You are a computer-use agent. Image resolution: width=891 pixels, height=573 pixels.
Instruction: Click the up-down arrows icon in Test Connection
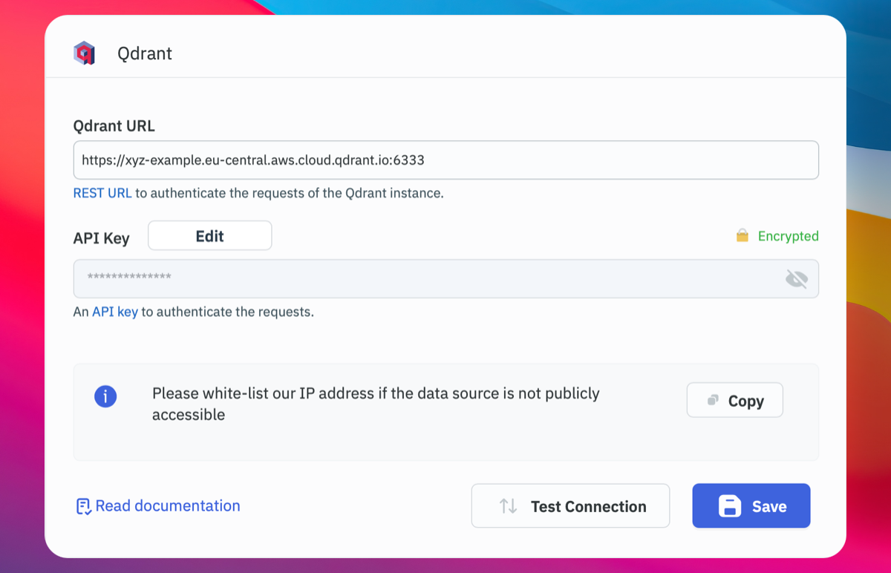pyautogui.click(x=508, y=506)
